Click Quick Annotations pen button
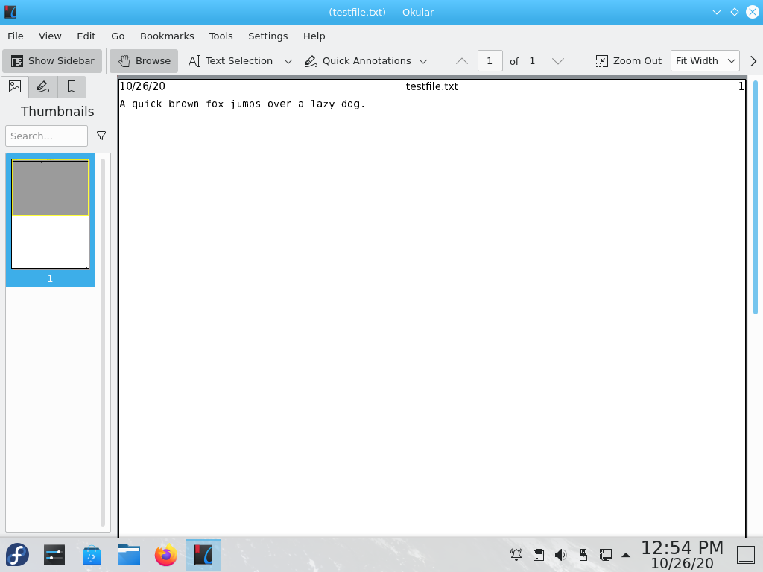 coord(358,61)
